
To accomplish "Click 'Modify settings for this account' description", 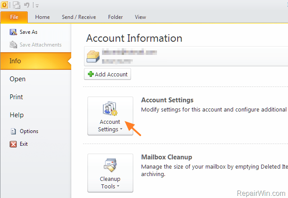I will (214, 110).
